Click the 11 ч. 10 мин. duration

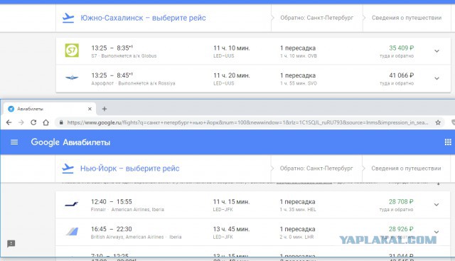coord(232,48)
